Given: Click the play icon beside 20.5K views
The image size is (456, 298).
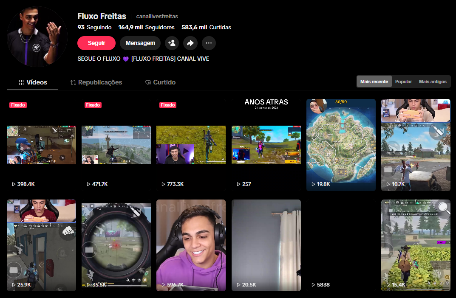Looking at the screenshot, I should (x=238, y=285).
